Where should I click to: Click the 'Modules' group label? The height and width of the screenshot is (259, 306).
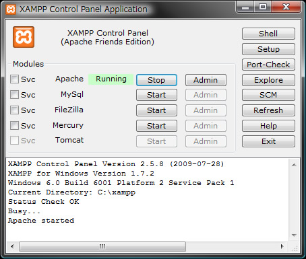pyautogui.click(x=28, y=64)
